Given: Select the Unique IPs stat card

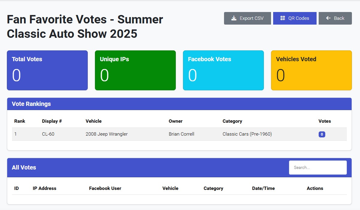Looking at the screenshot, I should coord(135,70).
